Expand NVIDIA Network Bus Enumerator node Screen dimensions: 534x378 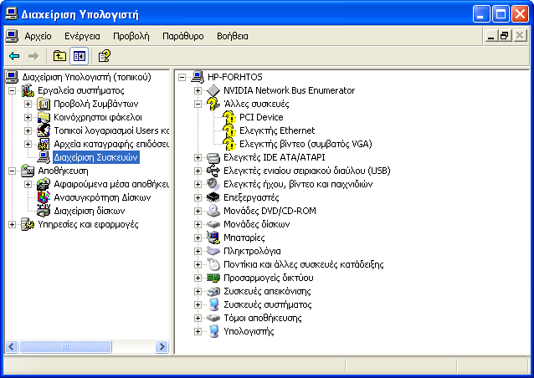pos(198,90)
